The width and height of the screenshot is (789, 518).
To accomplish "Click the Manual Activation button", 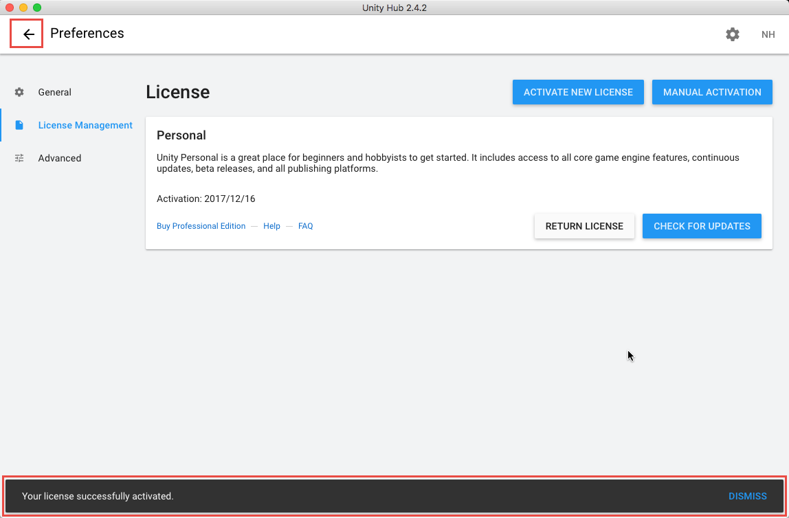I will coord(712,92).
